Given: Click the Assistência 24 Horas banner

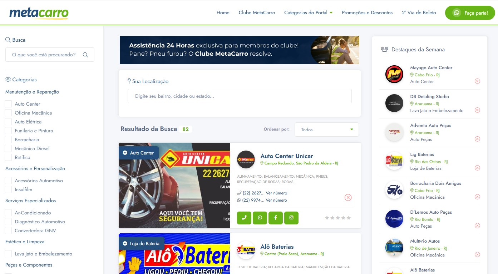Looking at the screenshot, I should (x=240, y=50).
